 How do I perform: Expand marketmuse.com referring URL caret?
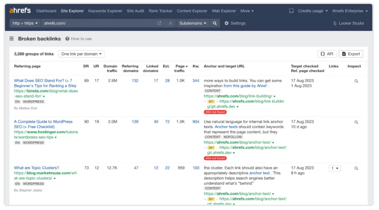click(x=55, y=178)
